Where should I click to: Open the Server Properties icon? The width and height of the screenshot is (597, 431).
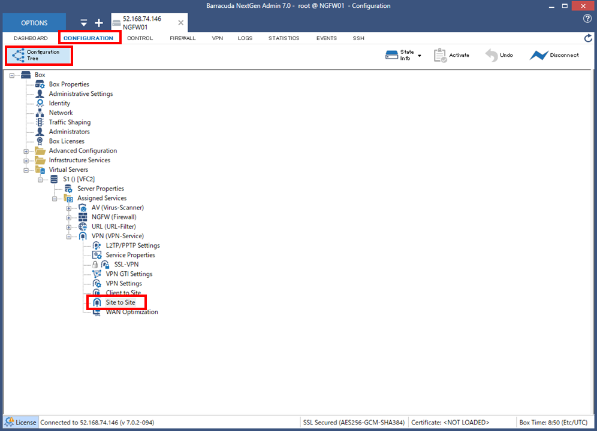tap(68, 189)
